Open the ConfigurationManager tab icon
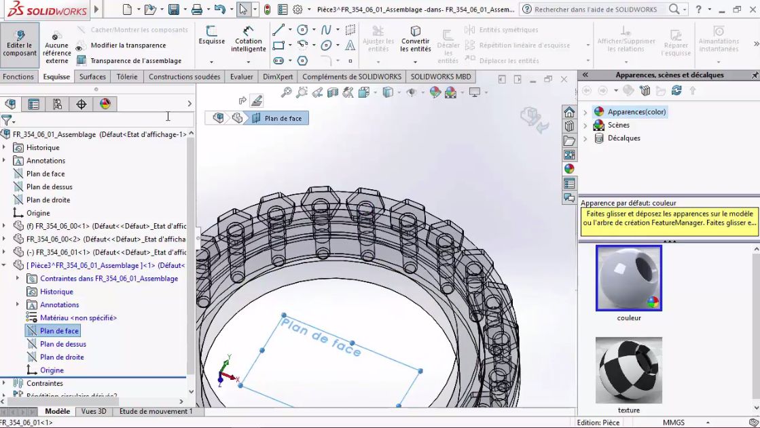The width and height of the screenshot is (760, 428). click(x=57, y=104)
